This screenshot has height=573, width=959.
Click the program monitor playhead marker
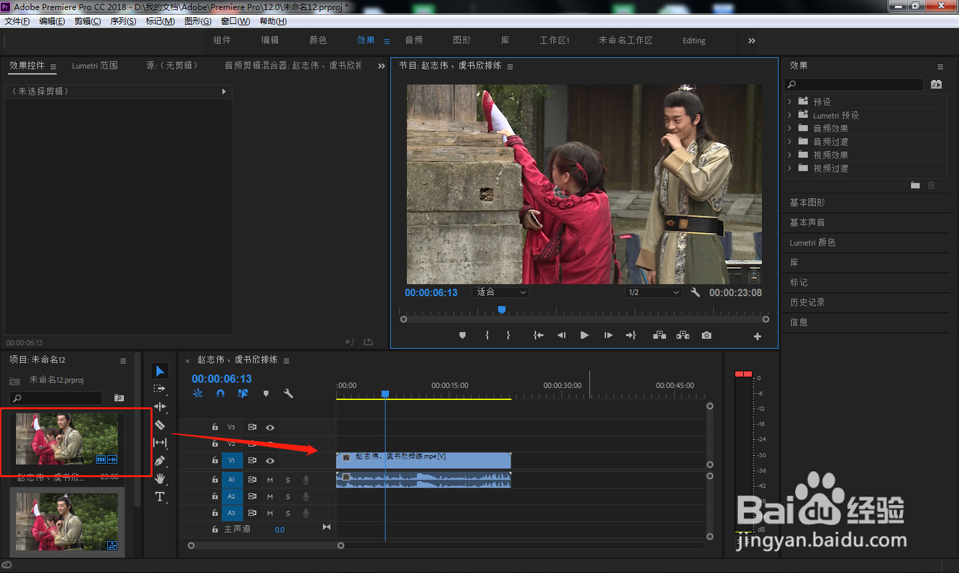501,310
